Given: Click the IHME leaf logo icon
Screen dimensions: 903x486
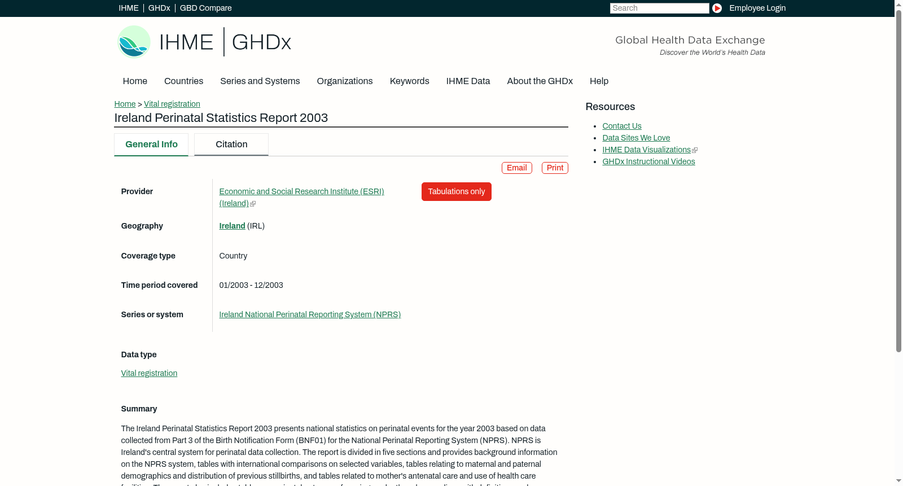Looking at the screenshot, I should [134, 42].
